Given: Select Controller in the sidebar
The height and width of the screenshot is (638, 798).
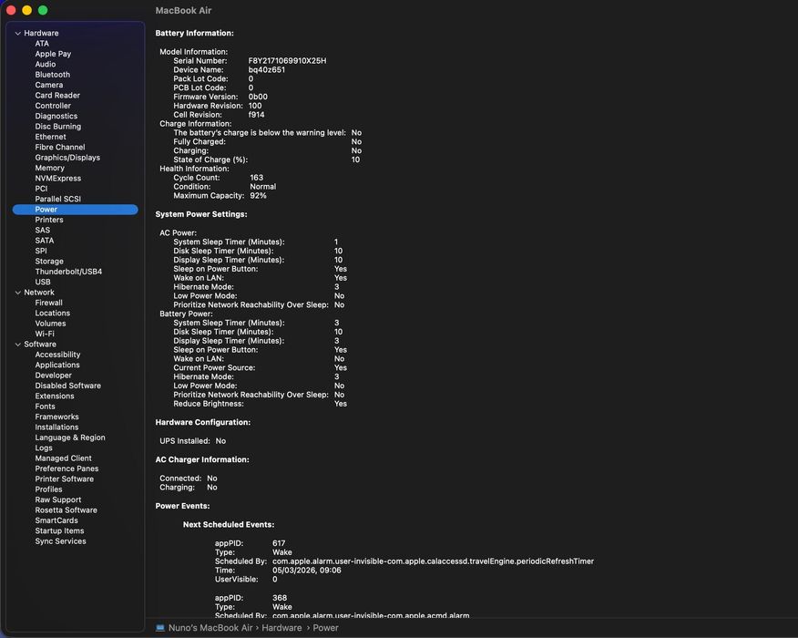Looking at the screenshot, I should coord(53,106).
